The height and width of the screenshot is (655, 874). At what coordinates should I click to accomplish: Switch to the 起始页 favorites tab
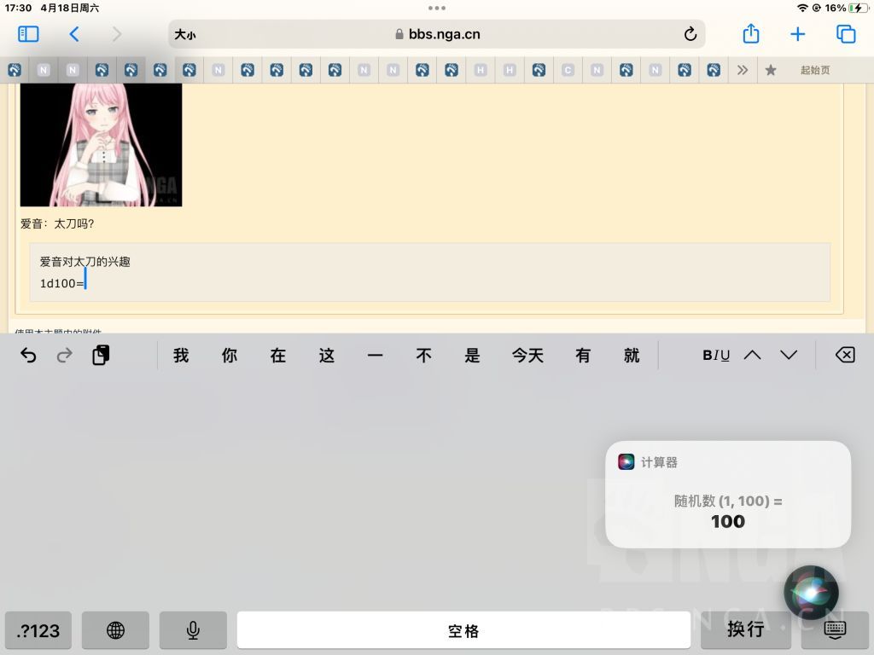pos(814,70)
